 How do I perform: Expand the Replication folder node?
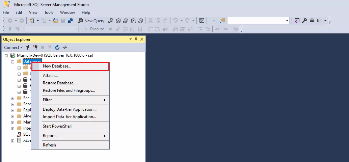(13, 110)
